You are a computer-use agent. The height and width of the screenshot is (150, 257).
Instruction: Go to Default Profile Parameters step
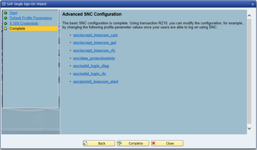(31, 18)
